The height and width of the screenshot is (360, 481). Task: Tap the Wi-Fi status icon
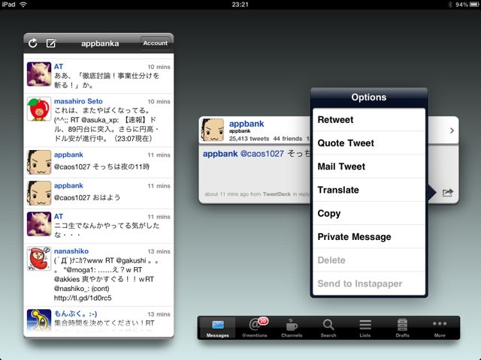point(23,4)
